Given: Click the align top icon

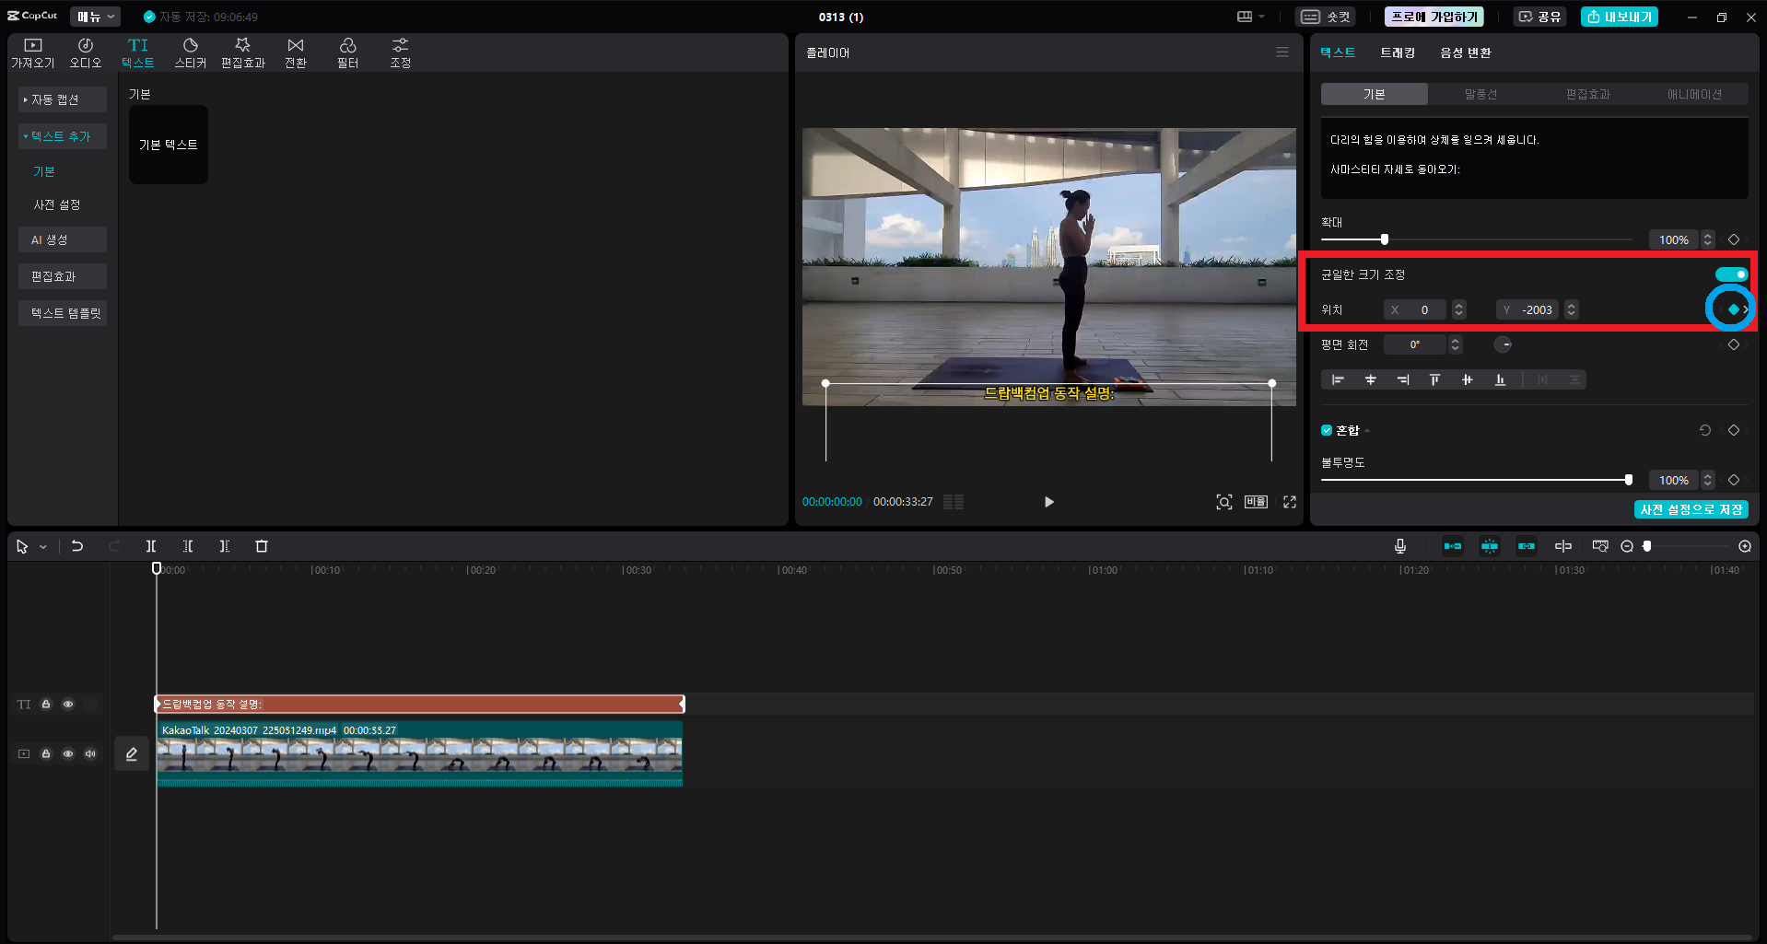Looking at the screenshot, I should point(1434,379).
